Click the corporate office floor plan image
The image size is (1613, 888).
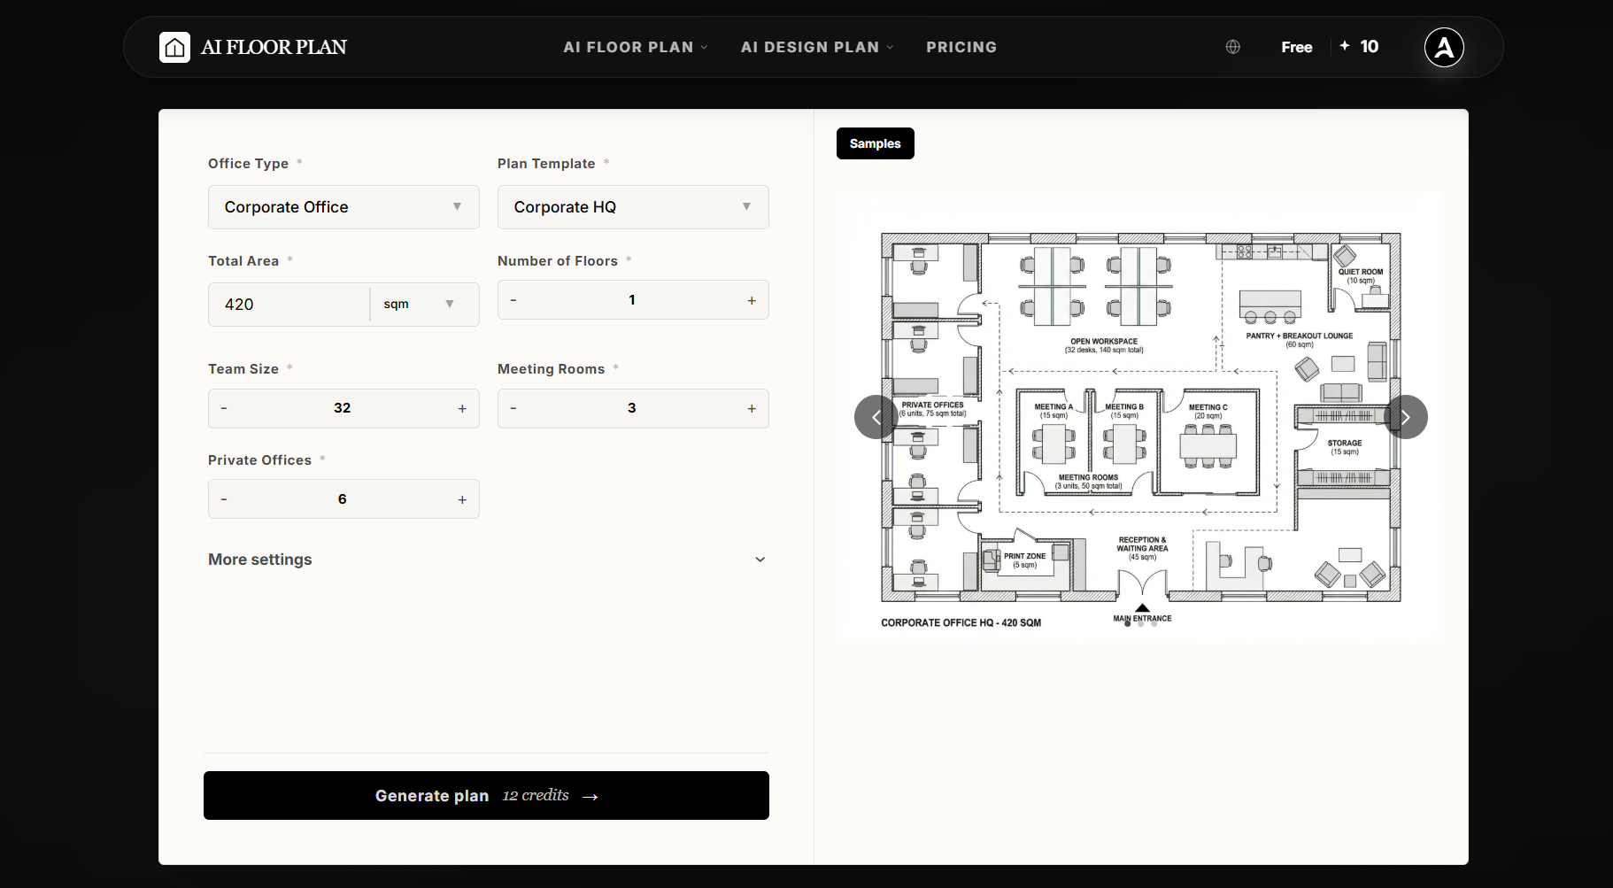pos(1140,417)
